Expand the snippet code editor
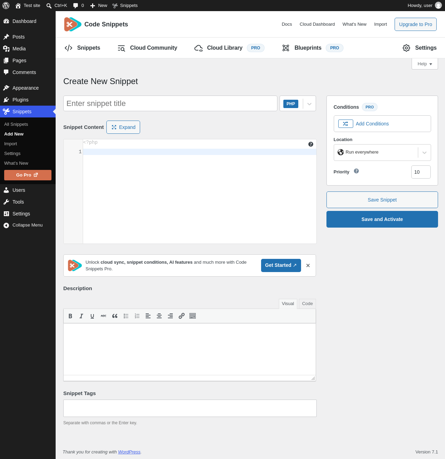This screenshot has width=445, height=459. tap(123, 127)
